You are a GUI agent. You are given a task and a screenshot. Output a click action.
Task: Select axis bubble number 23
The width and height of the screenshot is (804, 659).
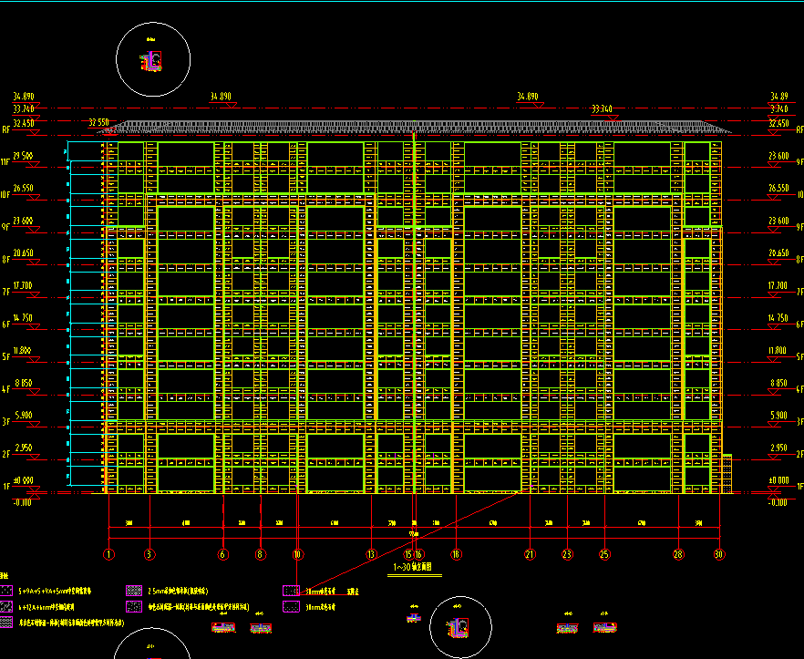(567, 554)
